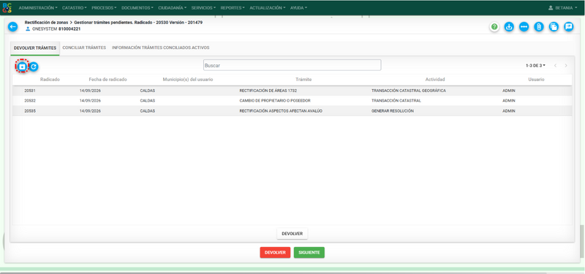Click the Rectificación de zonas breadcrumb
Viewport: 585px width, 274px height.
coord(46,23)
